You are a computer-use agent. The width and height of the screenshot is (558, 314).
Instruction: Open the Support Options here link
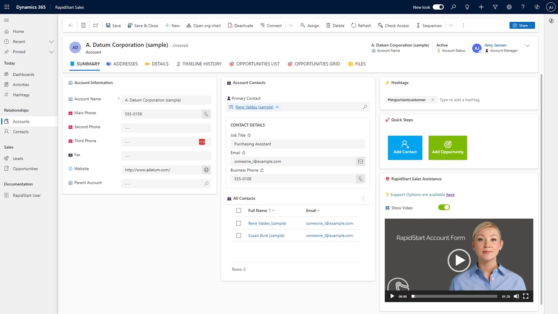click(x=450, y=195)
